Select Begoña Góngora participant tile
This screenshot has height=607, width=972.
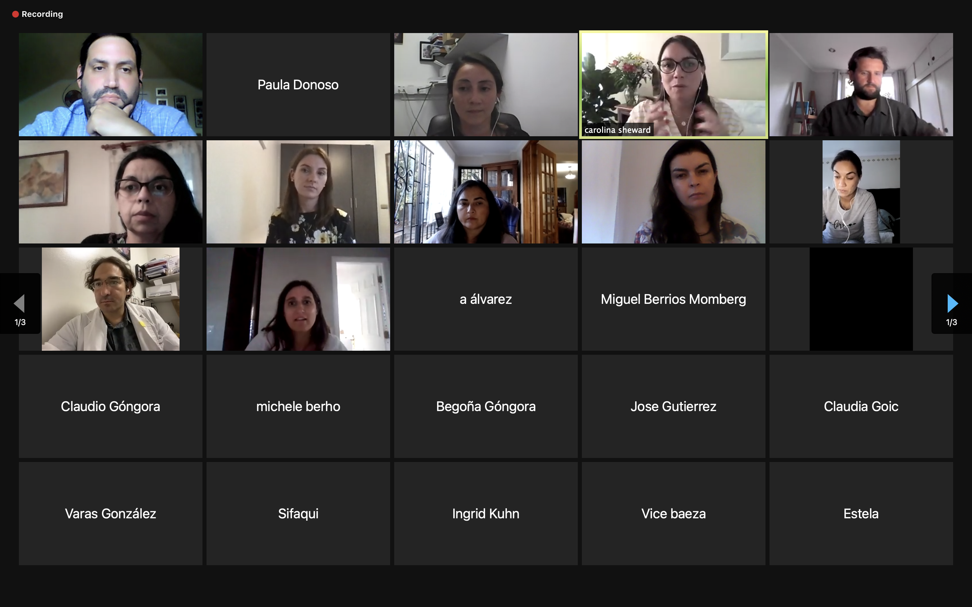pos(486,406)
